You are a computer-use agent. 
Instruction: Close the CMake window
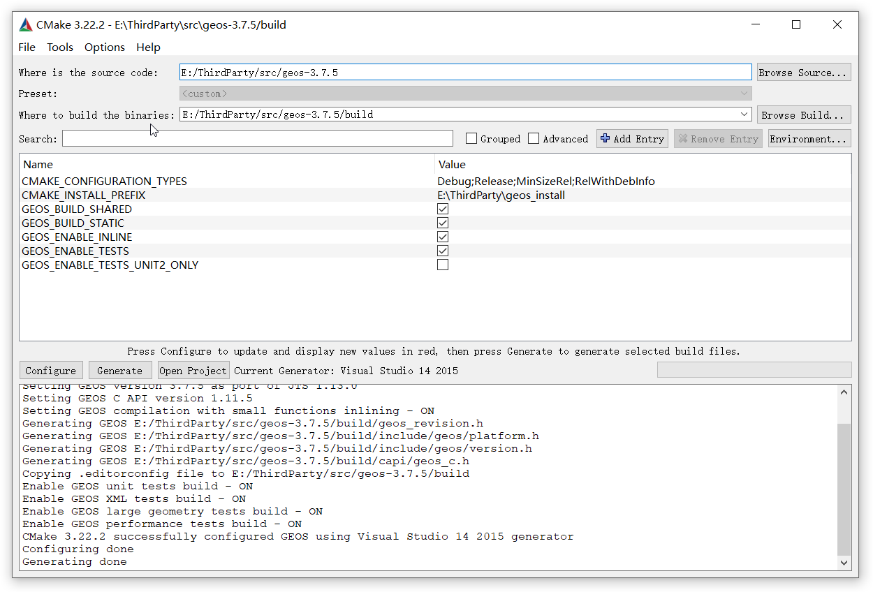click(837, 24)
